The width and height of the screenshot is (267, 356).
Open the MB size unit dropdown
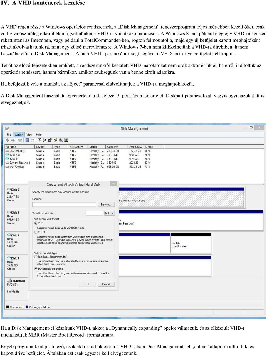click(x=109, y=213)
